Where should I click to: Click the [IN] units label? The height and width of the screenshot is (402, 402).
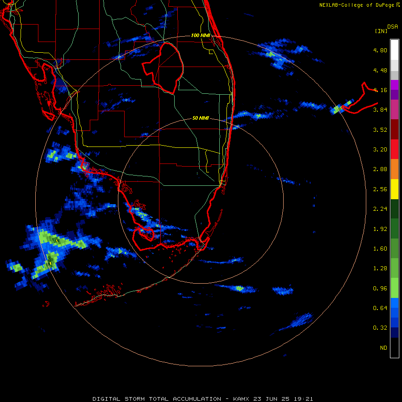coord(381,31)
